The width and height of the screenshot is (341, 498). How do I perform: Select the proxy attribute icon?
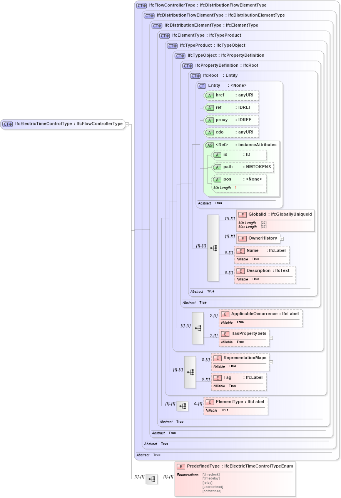click(x=210, y=120)
